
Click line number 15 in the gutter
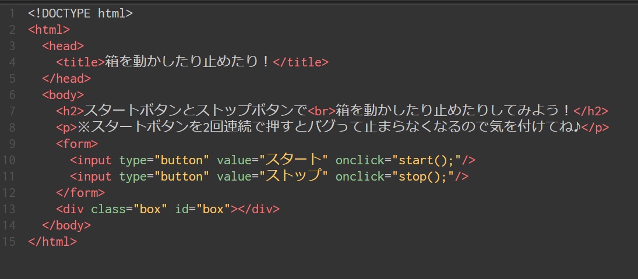pyautogui.click(x=9, y=241)
